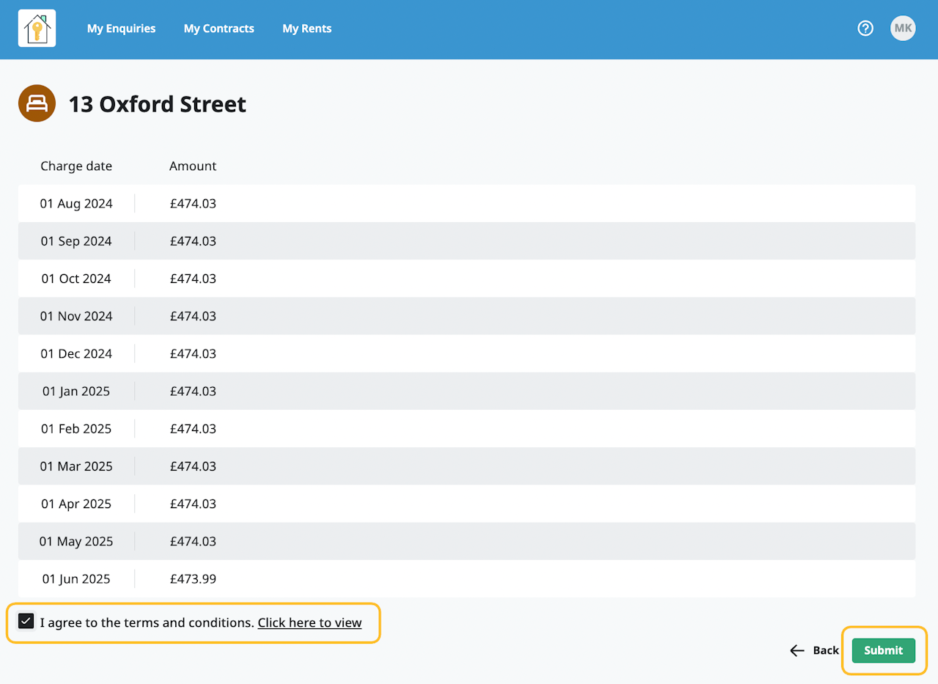Screen dimensions: 938x684
Task: Click the back arrow icon
Action: 797,650
